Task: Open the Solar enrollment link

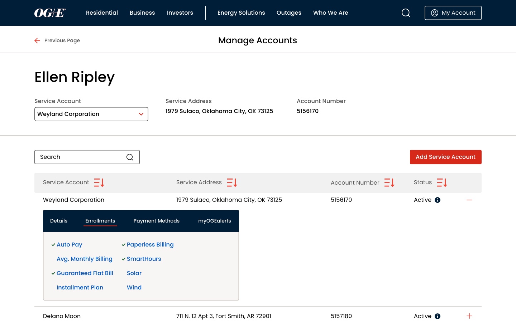Action: pyautogui.click(x=134, y=273)
